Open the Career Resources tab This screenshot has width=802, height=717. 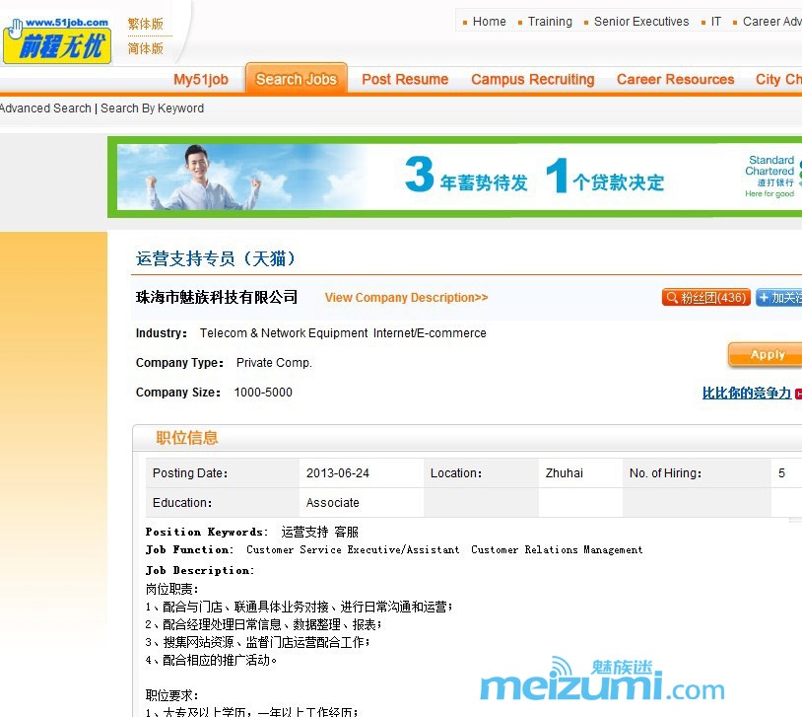pos(675,79)
